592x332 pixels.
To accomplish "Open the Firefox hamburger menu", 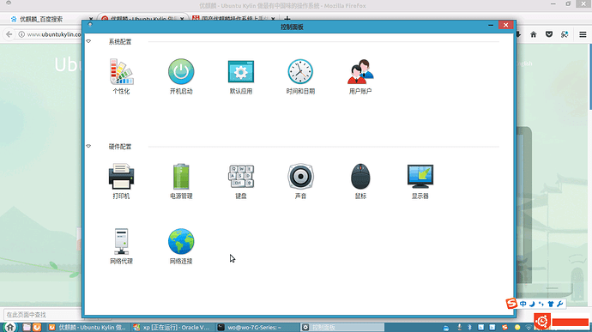I will (583, 34).
